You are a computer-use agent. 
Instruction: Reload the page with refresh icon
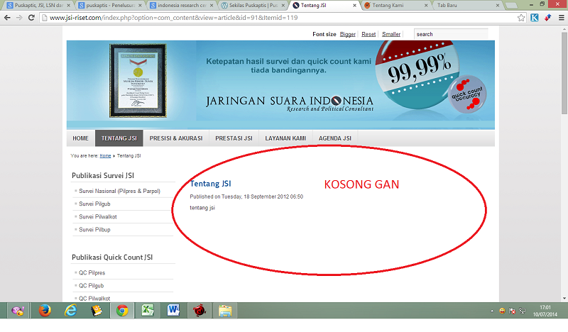(31, 17)
